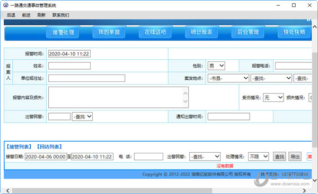Viewport: 318px width, 194px height.
Task: Open the 【接警列表】 link
Action: [x=19, y=146]
